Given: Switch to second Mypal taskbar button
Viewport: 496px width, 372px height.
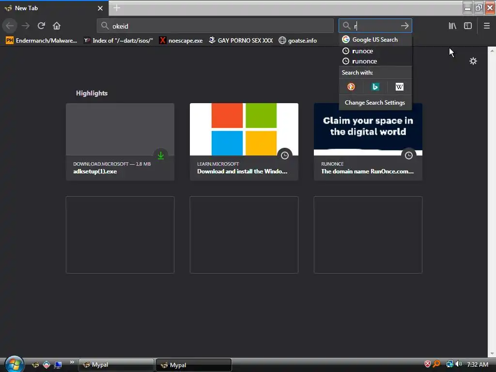Looking at the screenshot, I should coord(194,365).
